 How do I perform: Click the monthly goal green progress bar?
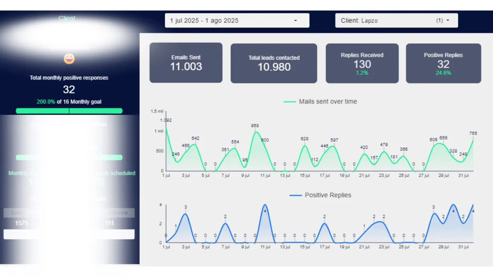[x=69, y=111]
